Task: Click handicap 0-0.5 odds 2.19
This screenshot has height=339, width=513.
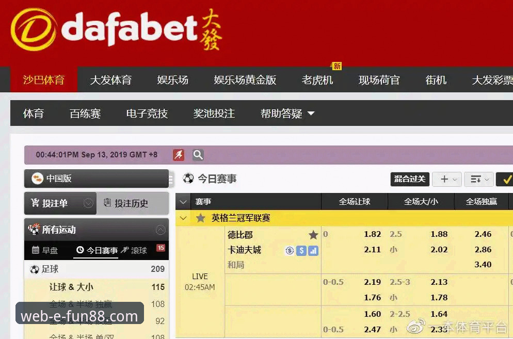Action: [x=372, y=282]
